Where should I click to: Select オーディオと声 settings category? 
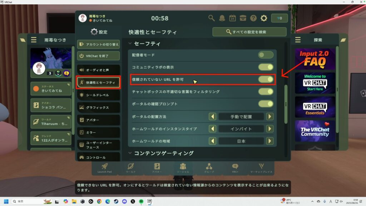98,70
